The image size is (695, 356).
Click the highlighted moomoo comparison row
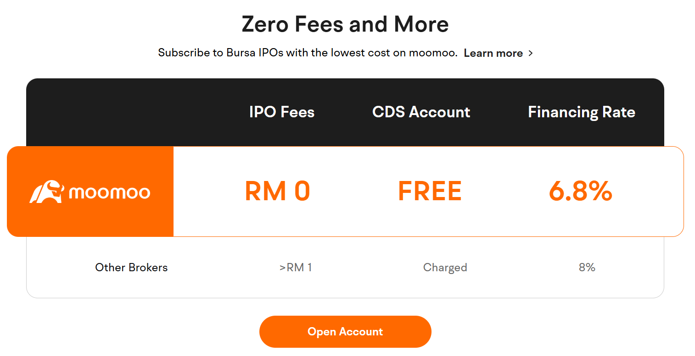pyautogui.click(x=345, y=192)
